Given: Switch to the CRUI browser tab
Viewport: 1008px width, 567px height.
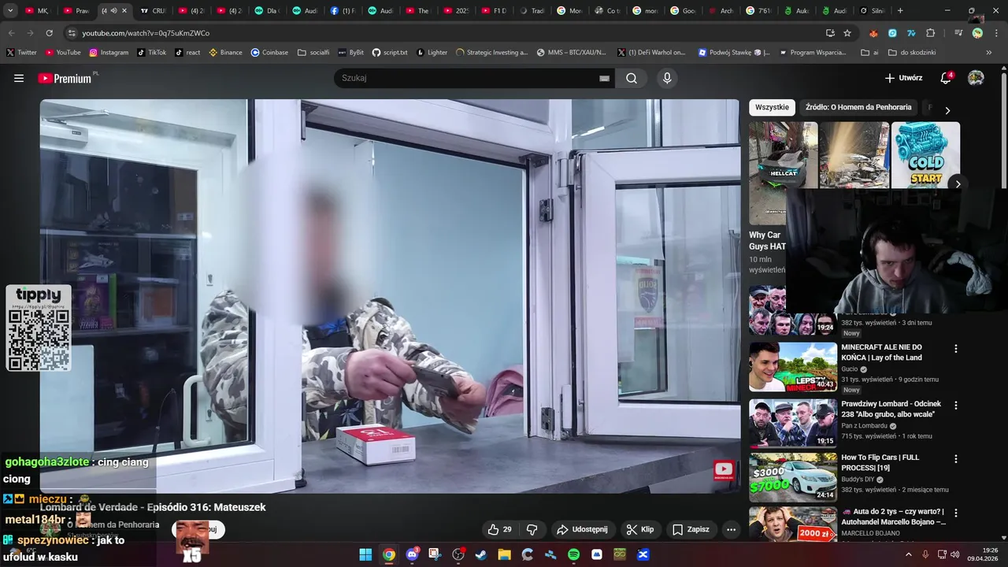Looking at the screenshot, I should pyautogui.click(x=154, y=11).
